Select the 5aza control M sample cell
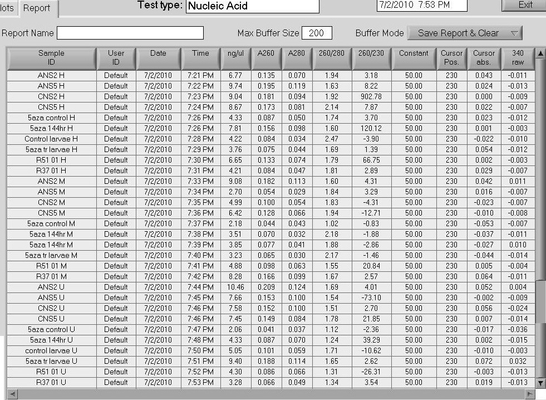Viewport: 546px width, 400px height. [51, 223]
